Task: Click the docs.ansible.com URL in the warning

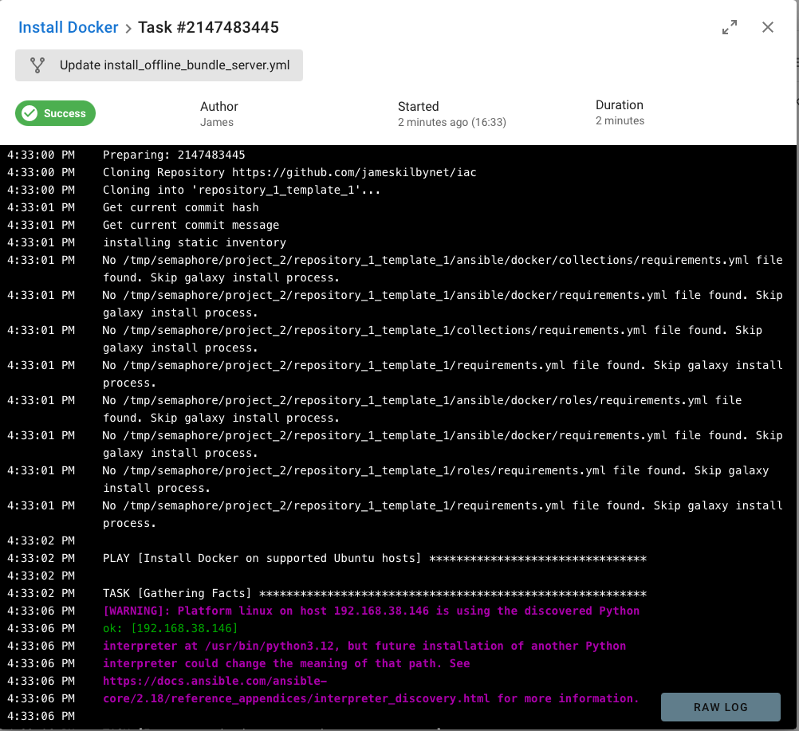Action: point(215,681)
